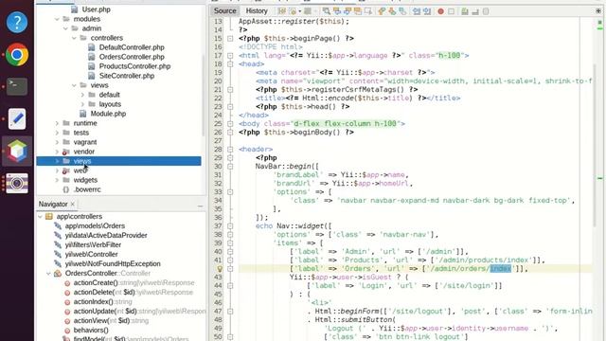Screen dimensions: 606x341
Task: Go to actionView() in Navigator
Action: point(111,321)
